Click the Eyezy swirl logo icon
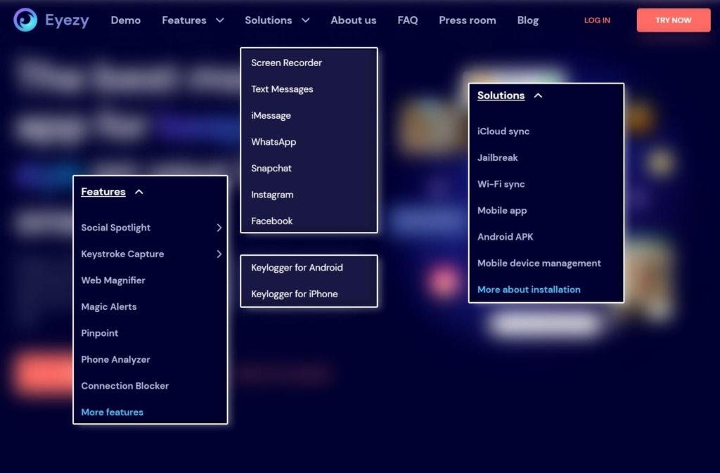 point(25,20)
